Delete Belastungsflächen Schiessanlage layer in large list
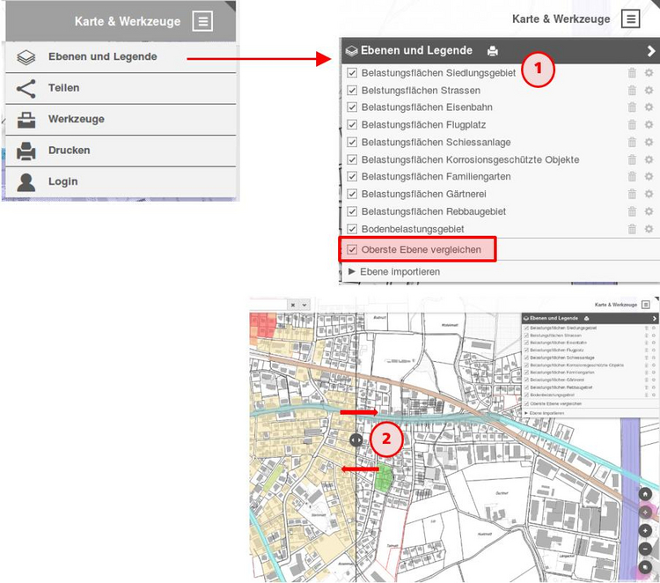 tap(632, 142)
